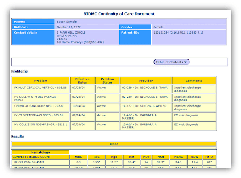Click the BIDMC Continuity of Care Document title
Screen dimensions: 241x178
(119, 14)
